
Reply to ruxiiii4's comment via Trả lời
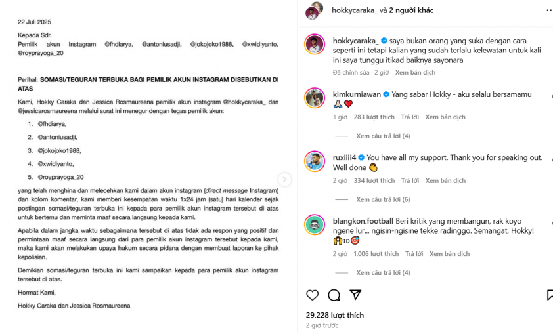[x=410, y=180]
